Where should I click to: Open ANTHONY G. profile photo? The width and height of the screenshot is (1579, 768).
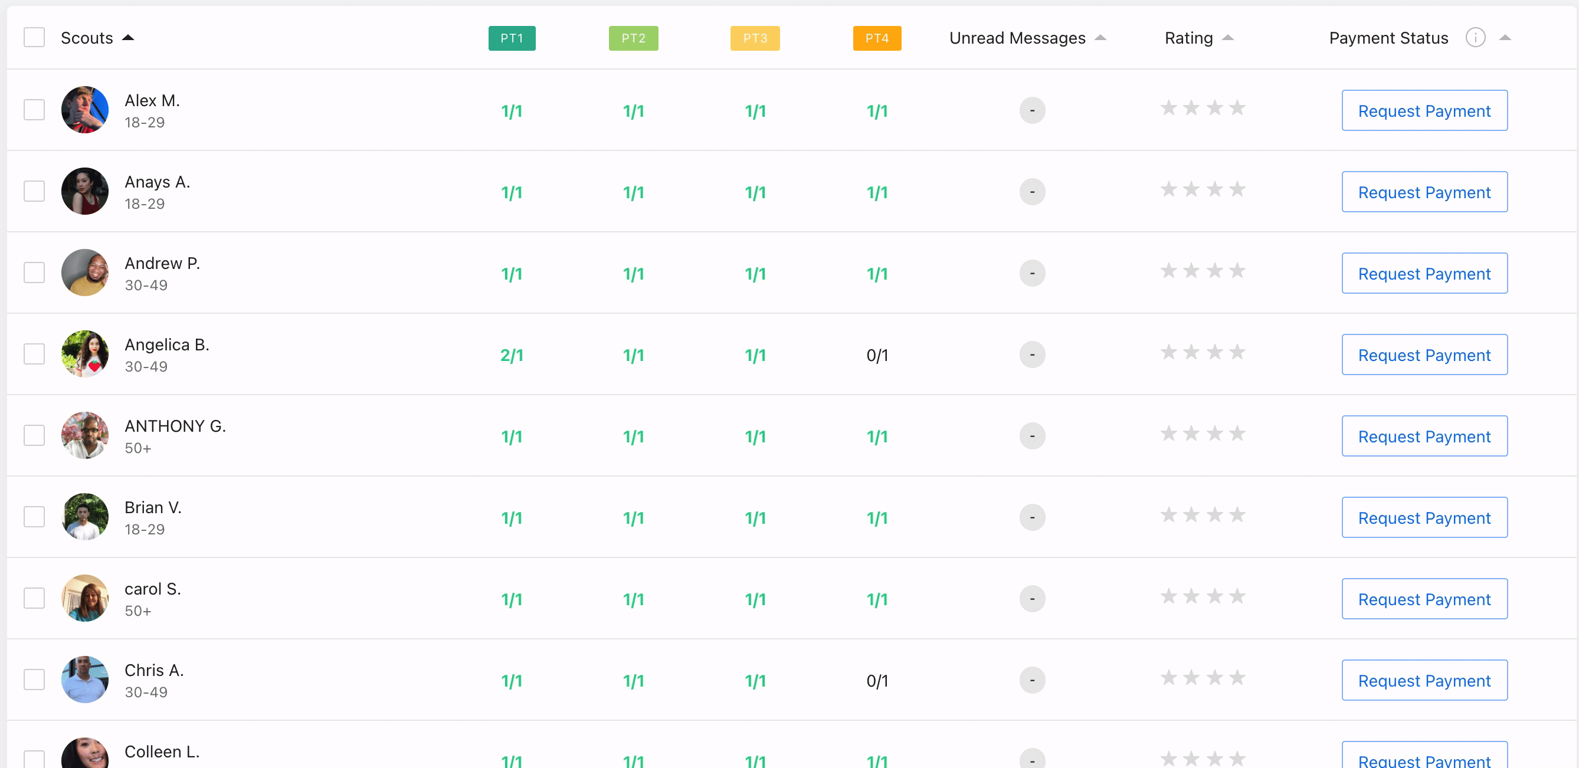(85, 436)
